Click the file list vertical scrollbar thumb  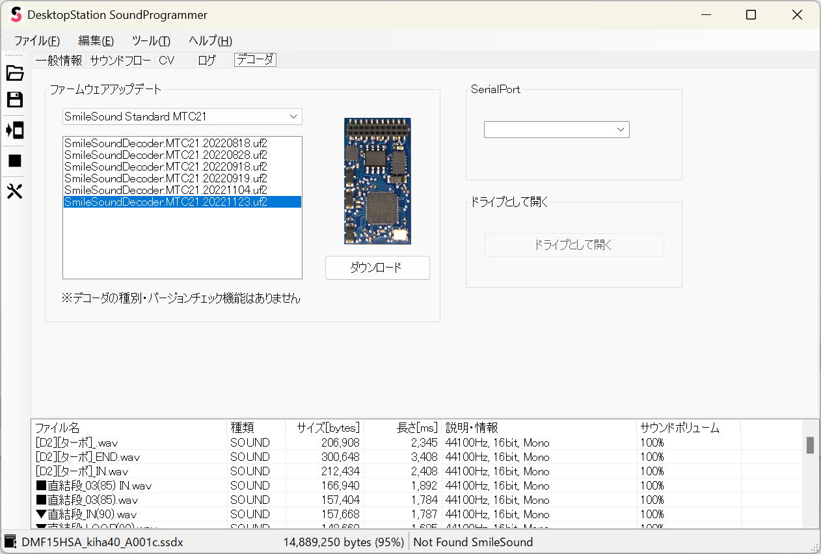[x=810, y=445]
